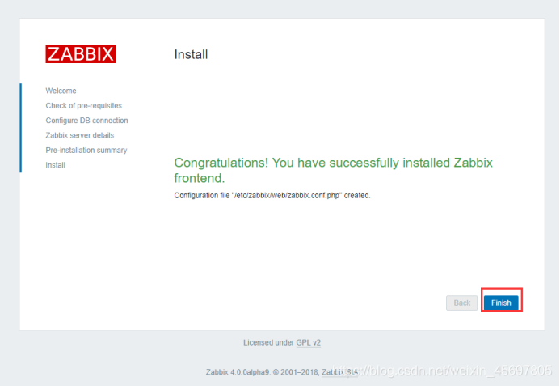The height and width of the screenshot is (386, 560).
Task: Click the configuration file created text
Action: (x=272, y=195)
